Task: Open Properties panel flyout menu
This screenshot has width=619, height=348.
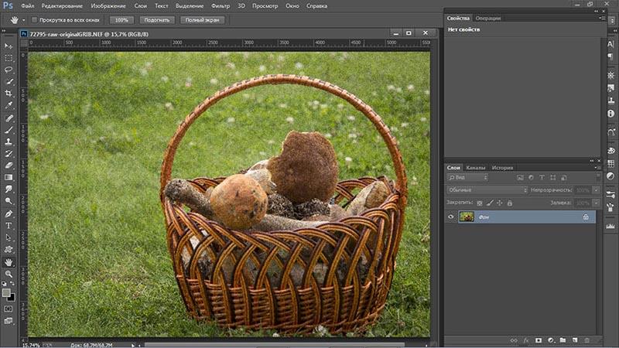Action: pyautogui.click(x=602, y=18)
